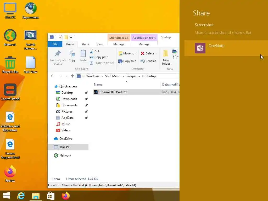
Task: Open the File tab
Action: click(55, 44)
